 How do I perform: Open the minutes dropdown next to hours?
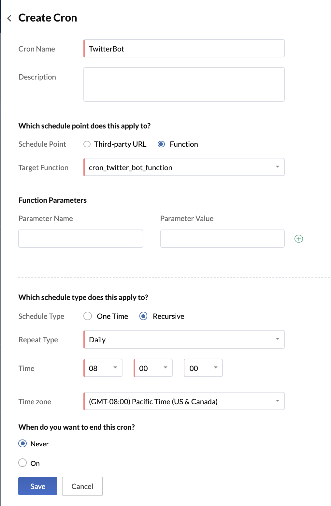point(153,368)
